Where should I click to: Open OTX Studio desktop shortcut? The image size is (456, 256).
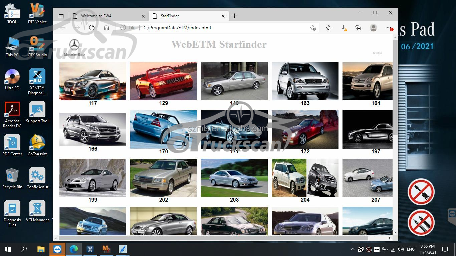pyautogui.click(x=37, y=46)
